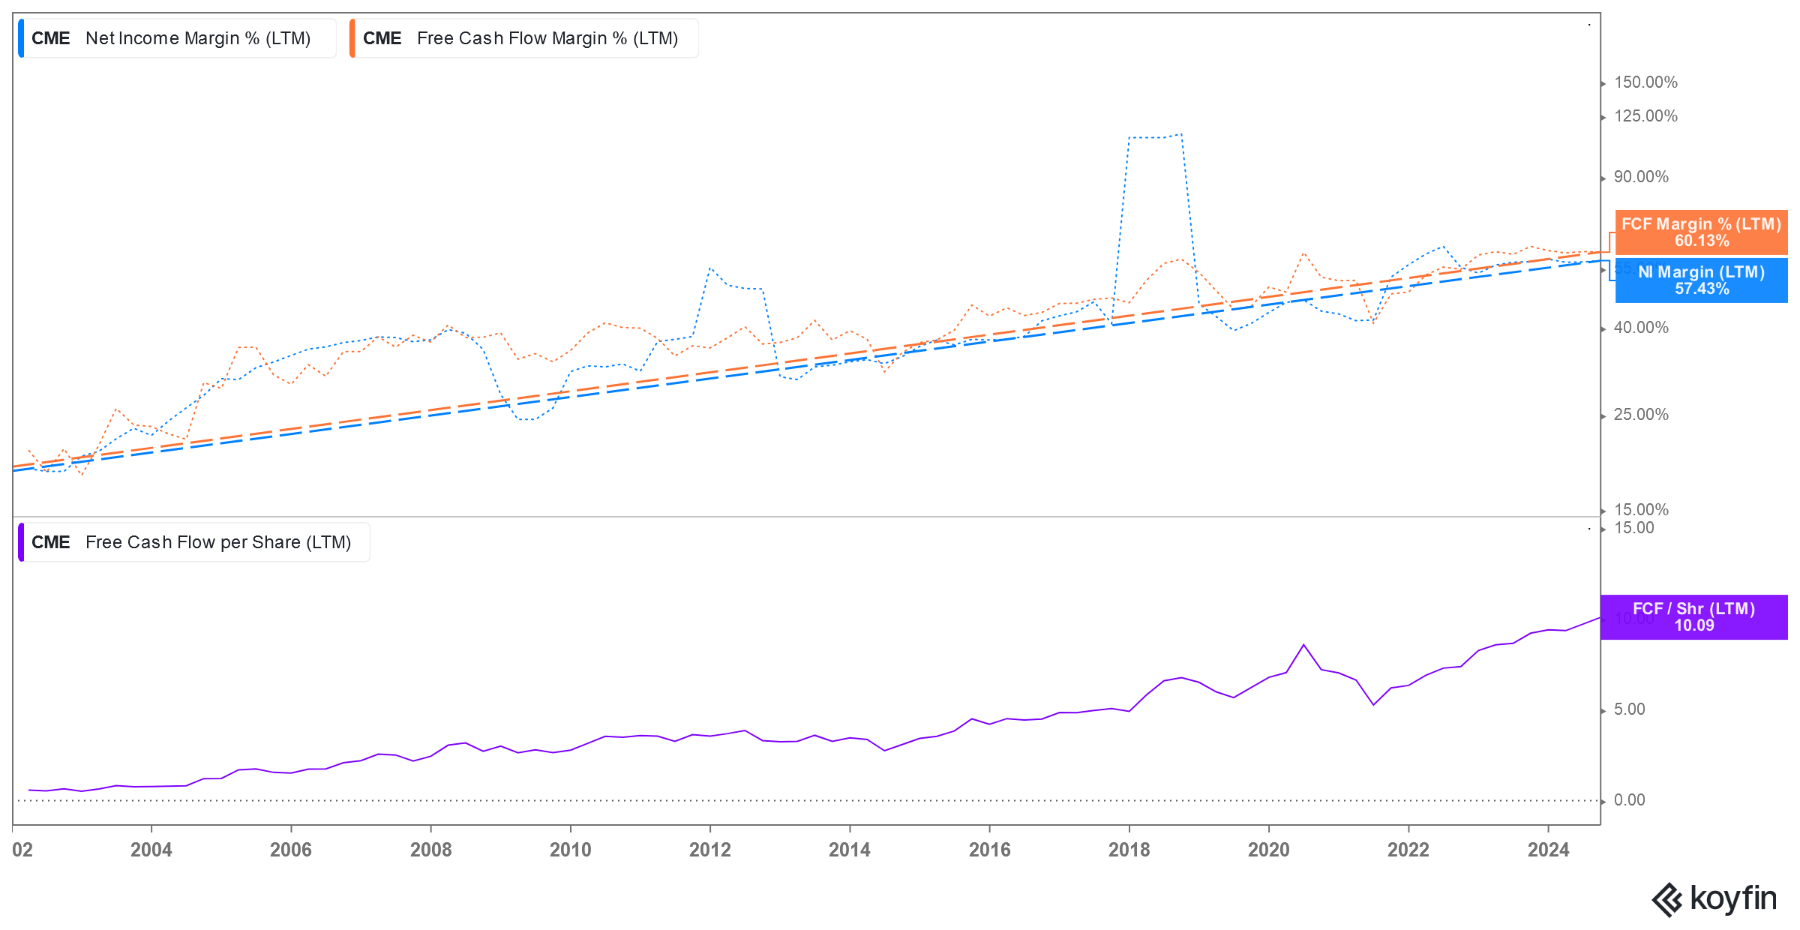This screenshot has width=1800, height=930.
Task: Click the 2010 x-axis label
Action: point(571,850)
